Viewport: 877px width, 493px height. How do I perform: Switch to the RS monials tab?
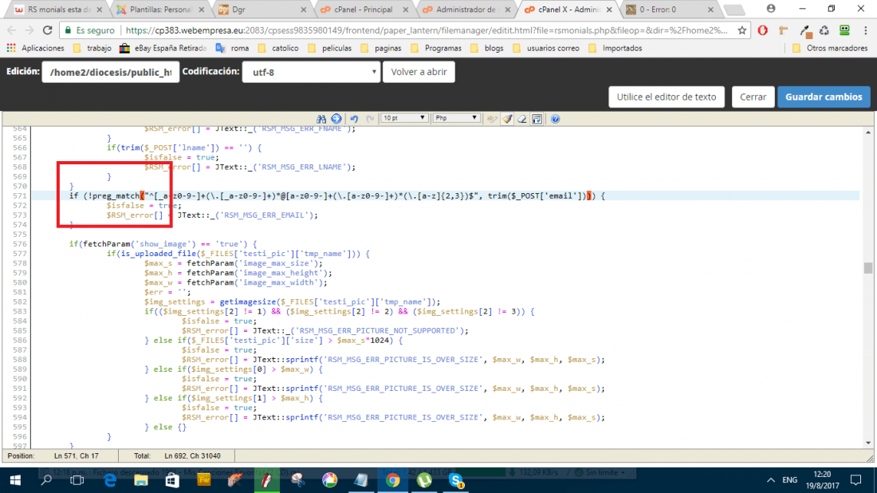point(58,10)
